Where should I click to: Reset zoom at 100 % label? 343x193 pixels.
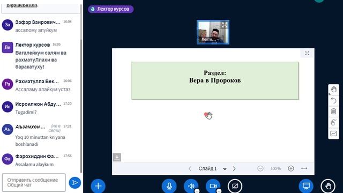[275, 168]
